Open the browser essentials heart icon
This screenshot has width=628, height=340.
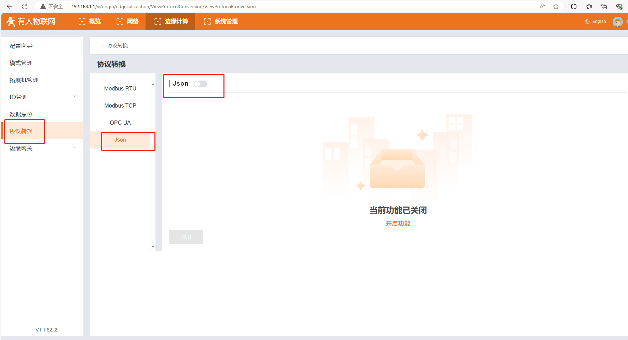coord(619,6)
